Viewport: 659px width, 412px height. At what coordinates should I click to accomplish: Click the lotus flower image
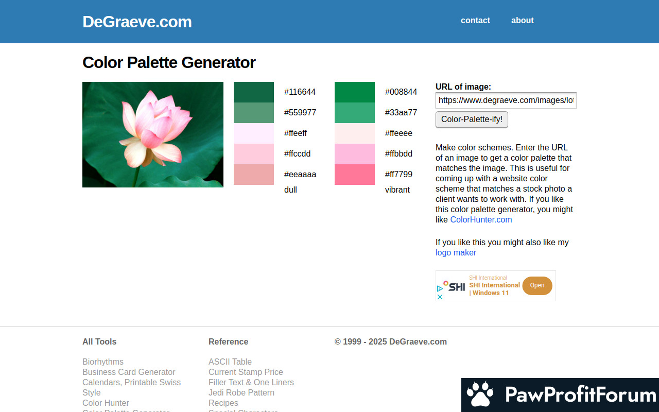(153, 134)
